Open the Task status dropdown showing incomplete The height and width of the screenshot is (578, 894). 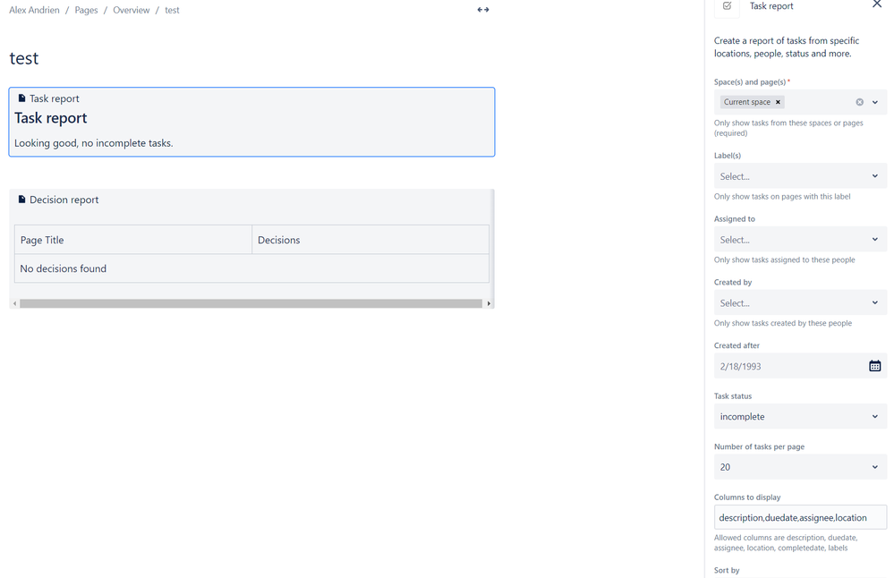pyautogui.click(x=801, y=416)
